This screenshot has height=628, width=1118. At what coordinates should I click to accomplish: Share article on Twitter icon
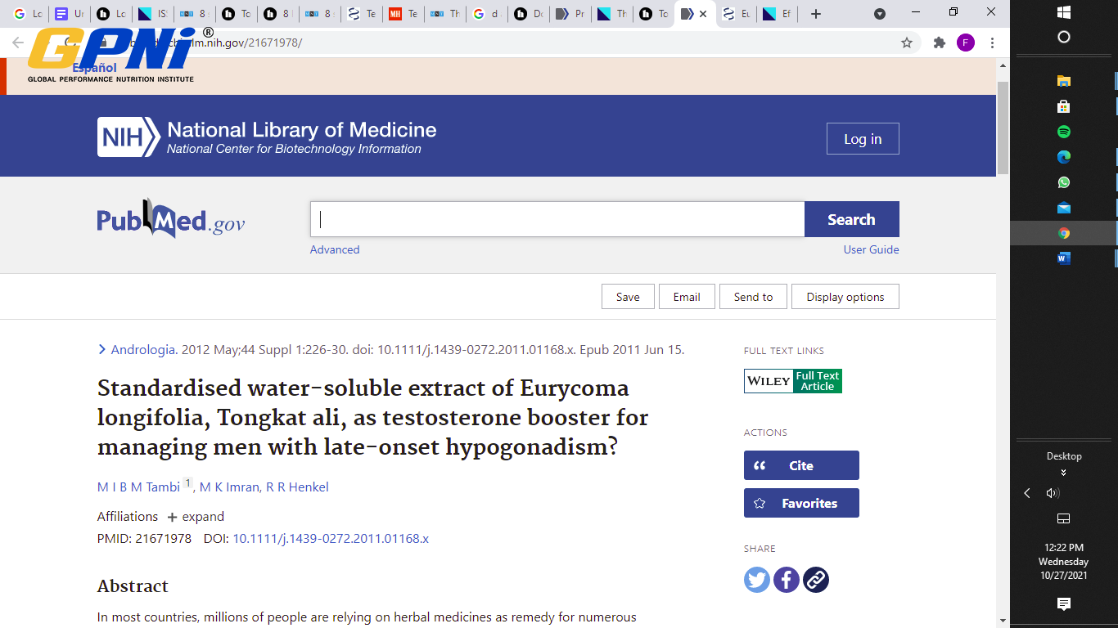coord(757,580)
